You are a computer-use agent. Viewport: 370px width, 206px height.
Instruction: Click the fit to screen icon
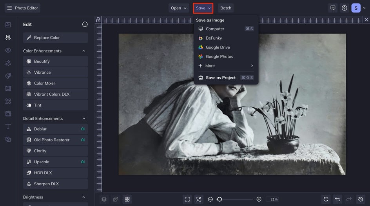click(x=187, y=199)
